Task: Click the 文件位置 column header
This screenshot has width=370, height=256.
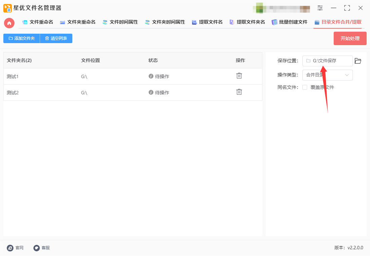Action: tap(90, 60)
